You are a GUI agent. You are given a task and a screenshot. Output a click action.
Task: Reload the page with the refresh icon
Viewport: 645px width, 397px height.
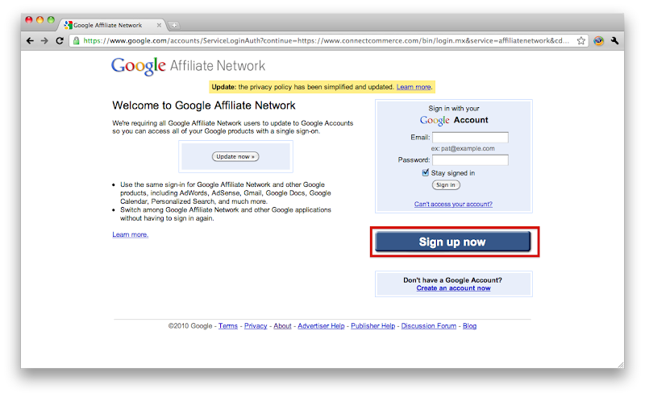[x=60, y=41]
